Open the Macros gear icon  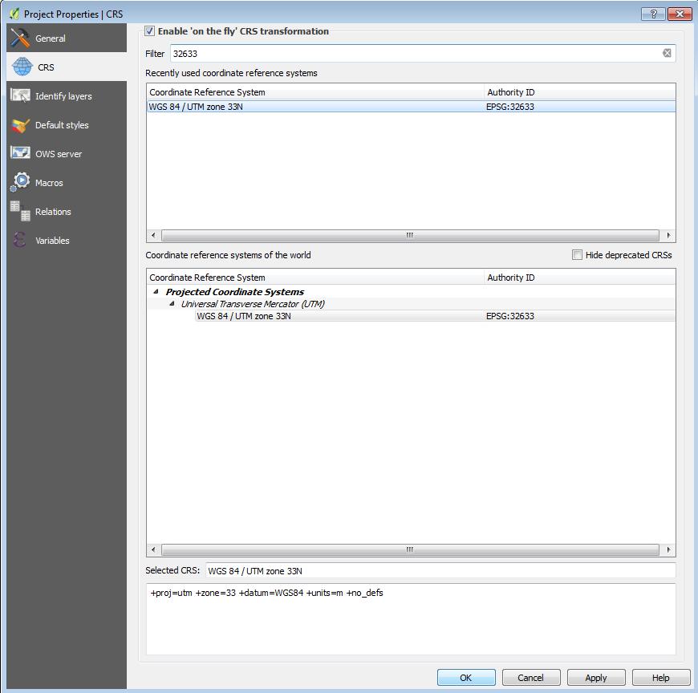20,182
